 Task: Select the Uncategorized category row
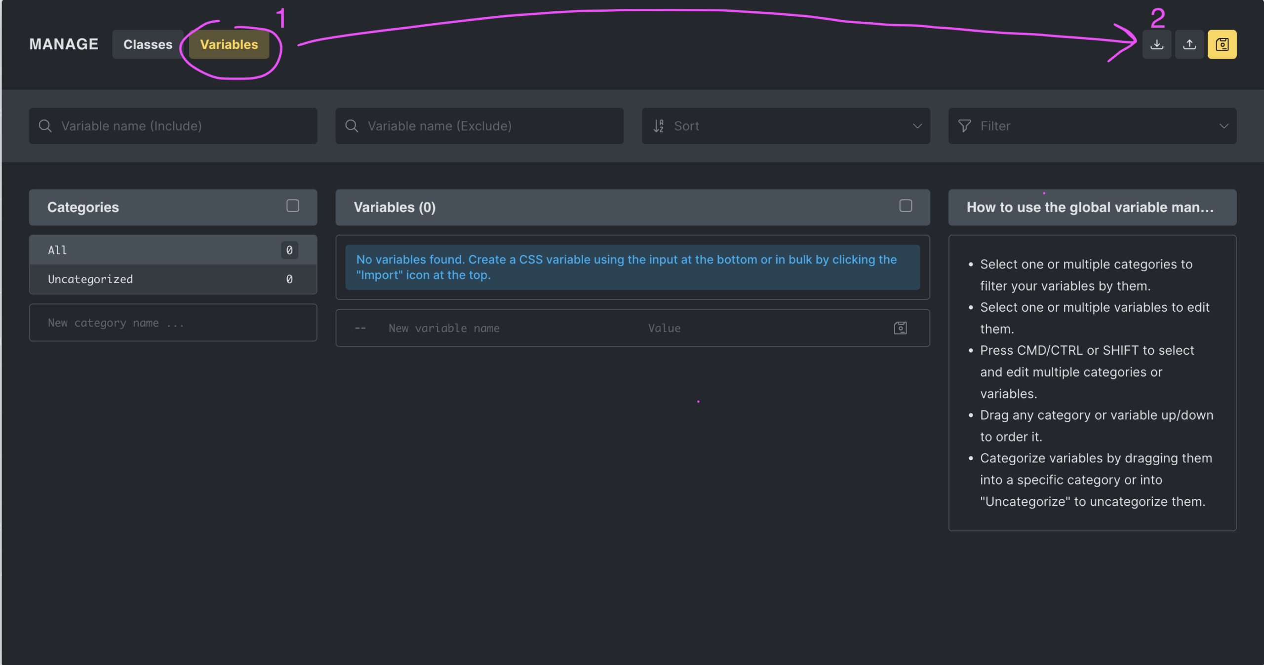click(x=163, y=279)
